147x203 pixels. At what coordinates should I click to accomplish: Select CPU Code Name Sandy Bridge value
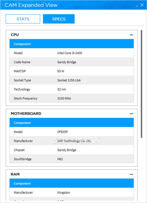tap(67, 62)
